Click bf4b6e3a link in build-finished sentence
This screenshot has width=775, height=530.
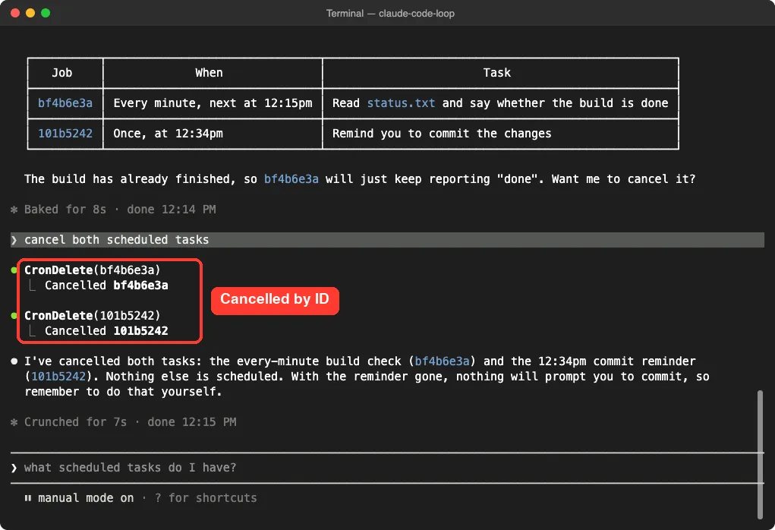tap(291, 179)
